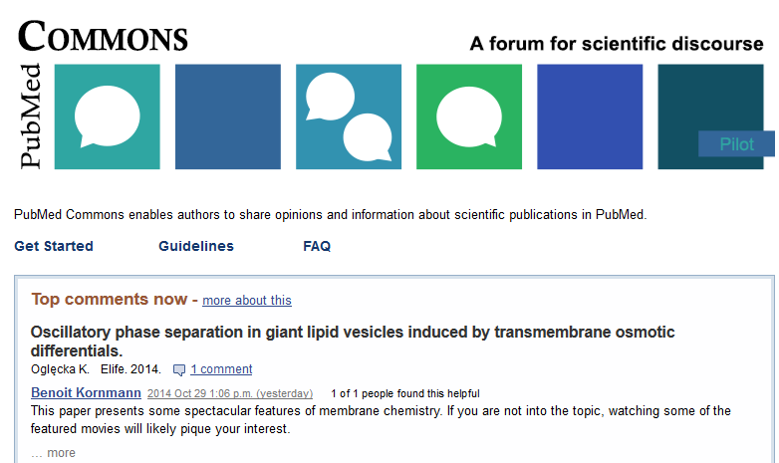Click the 'A forum for scientific discourse' tagline
Viewport: 779px width, 463px height.
617,44
